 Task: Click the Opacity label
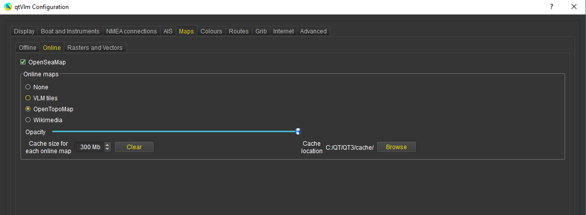(x=35, y=132)
